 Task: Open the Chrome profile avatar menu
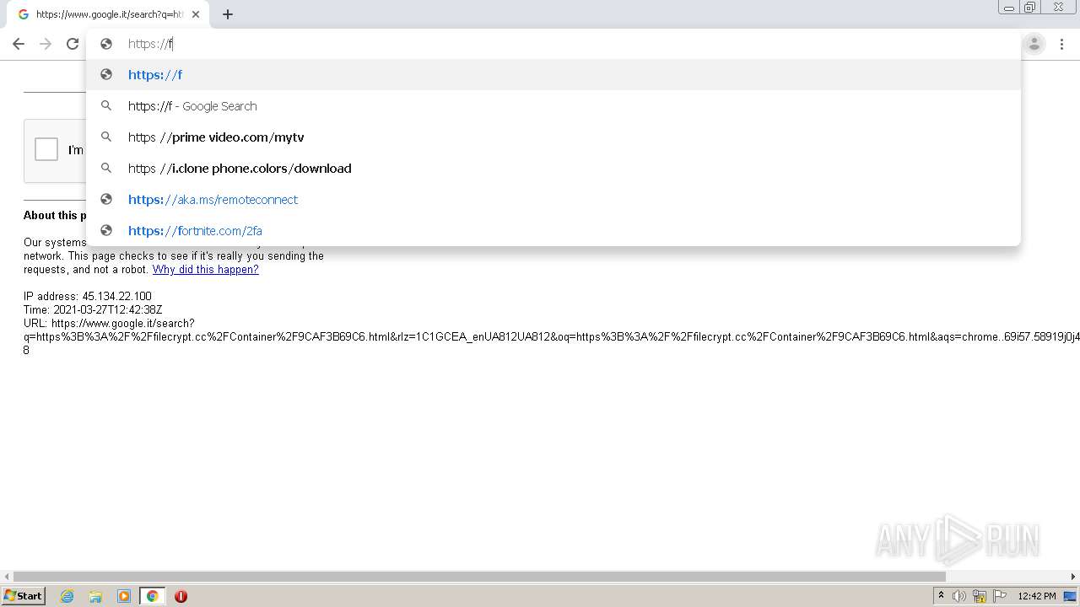pos(1034,44)
